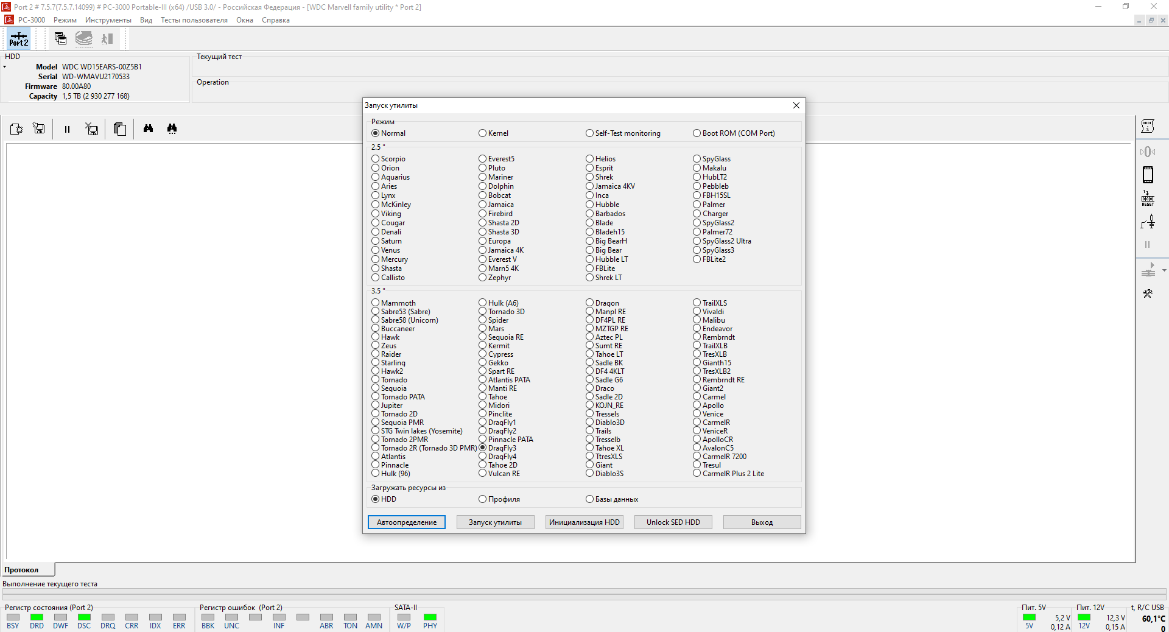Open the Вид menu
1169x632 pixels.
pos(146,20)
